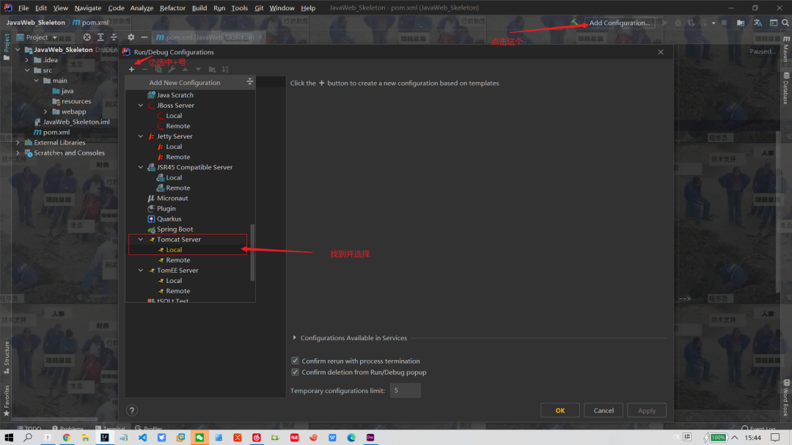Click the Search Everywhere magnifier icon
Viewport: 792px width, 445px height.
coord(785,23)
